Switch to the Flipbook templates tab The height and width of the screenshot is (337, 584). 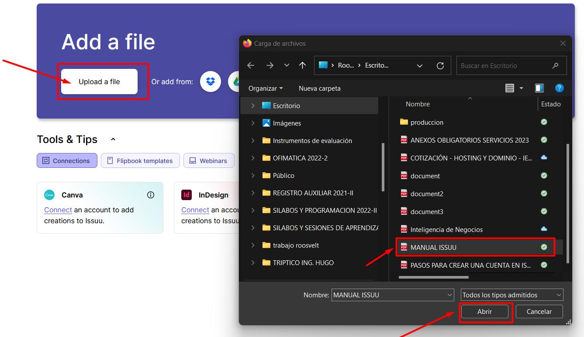click(140, 160)
